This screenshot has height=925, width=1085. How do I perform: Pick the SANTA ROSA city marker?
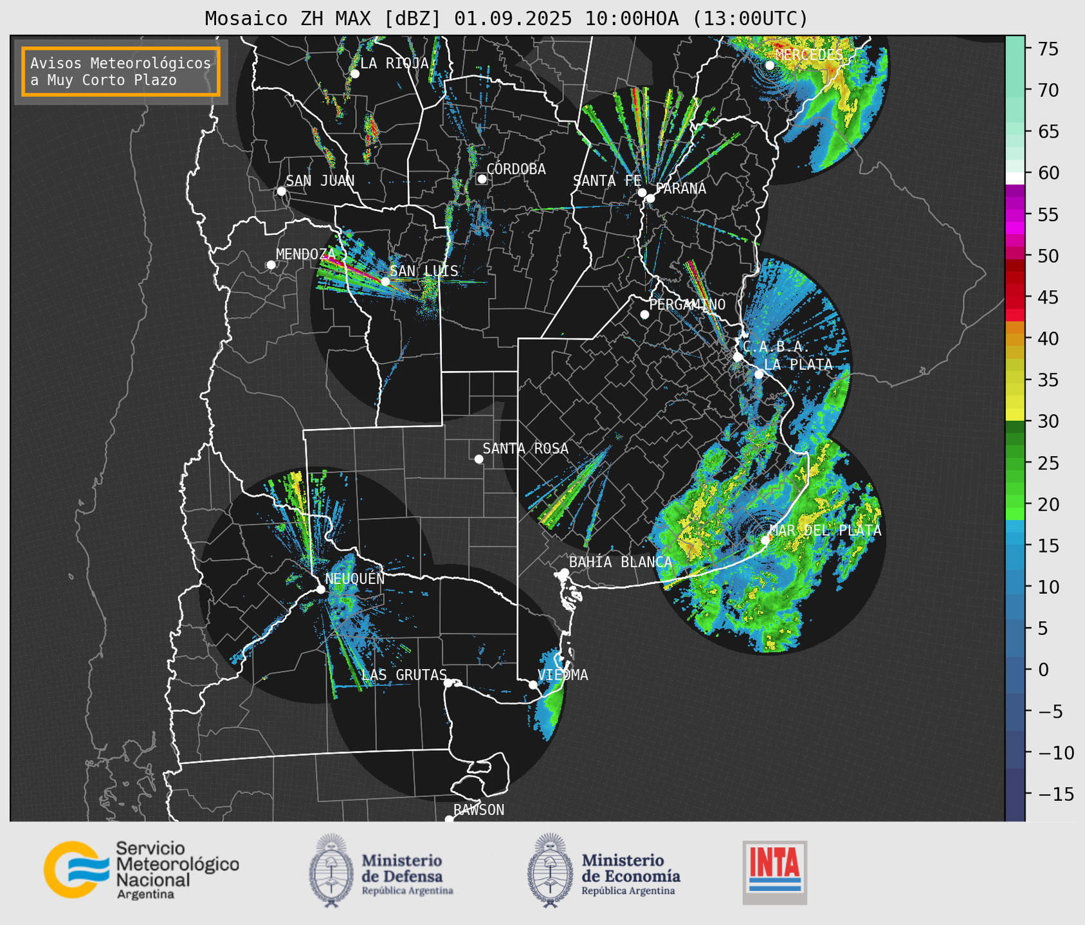[479, 459]
